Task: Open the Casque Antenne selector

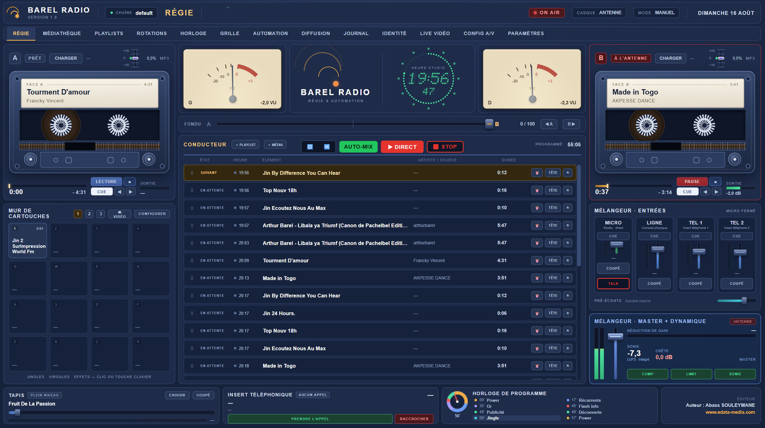Action: [x=599, y=13]
